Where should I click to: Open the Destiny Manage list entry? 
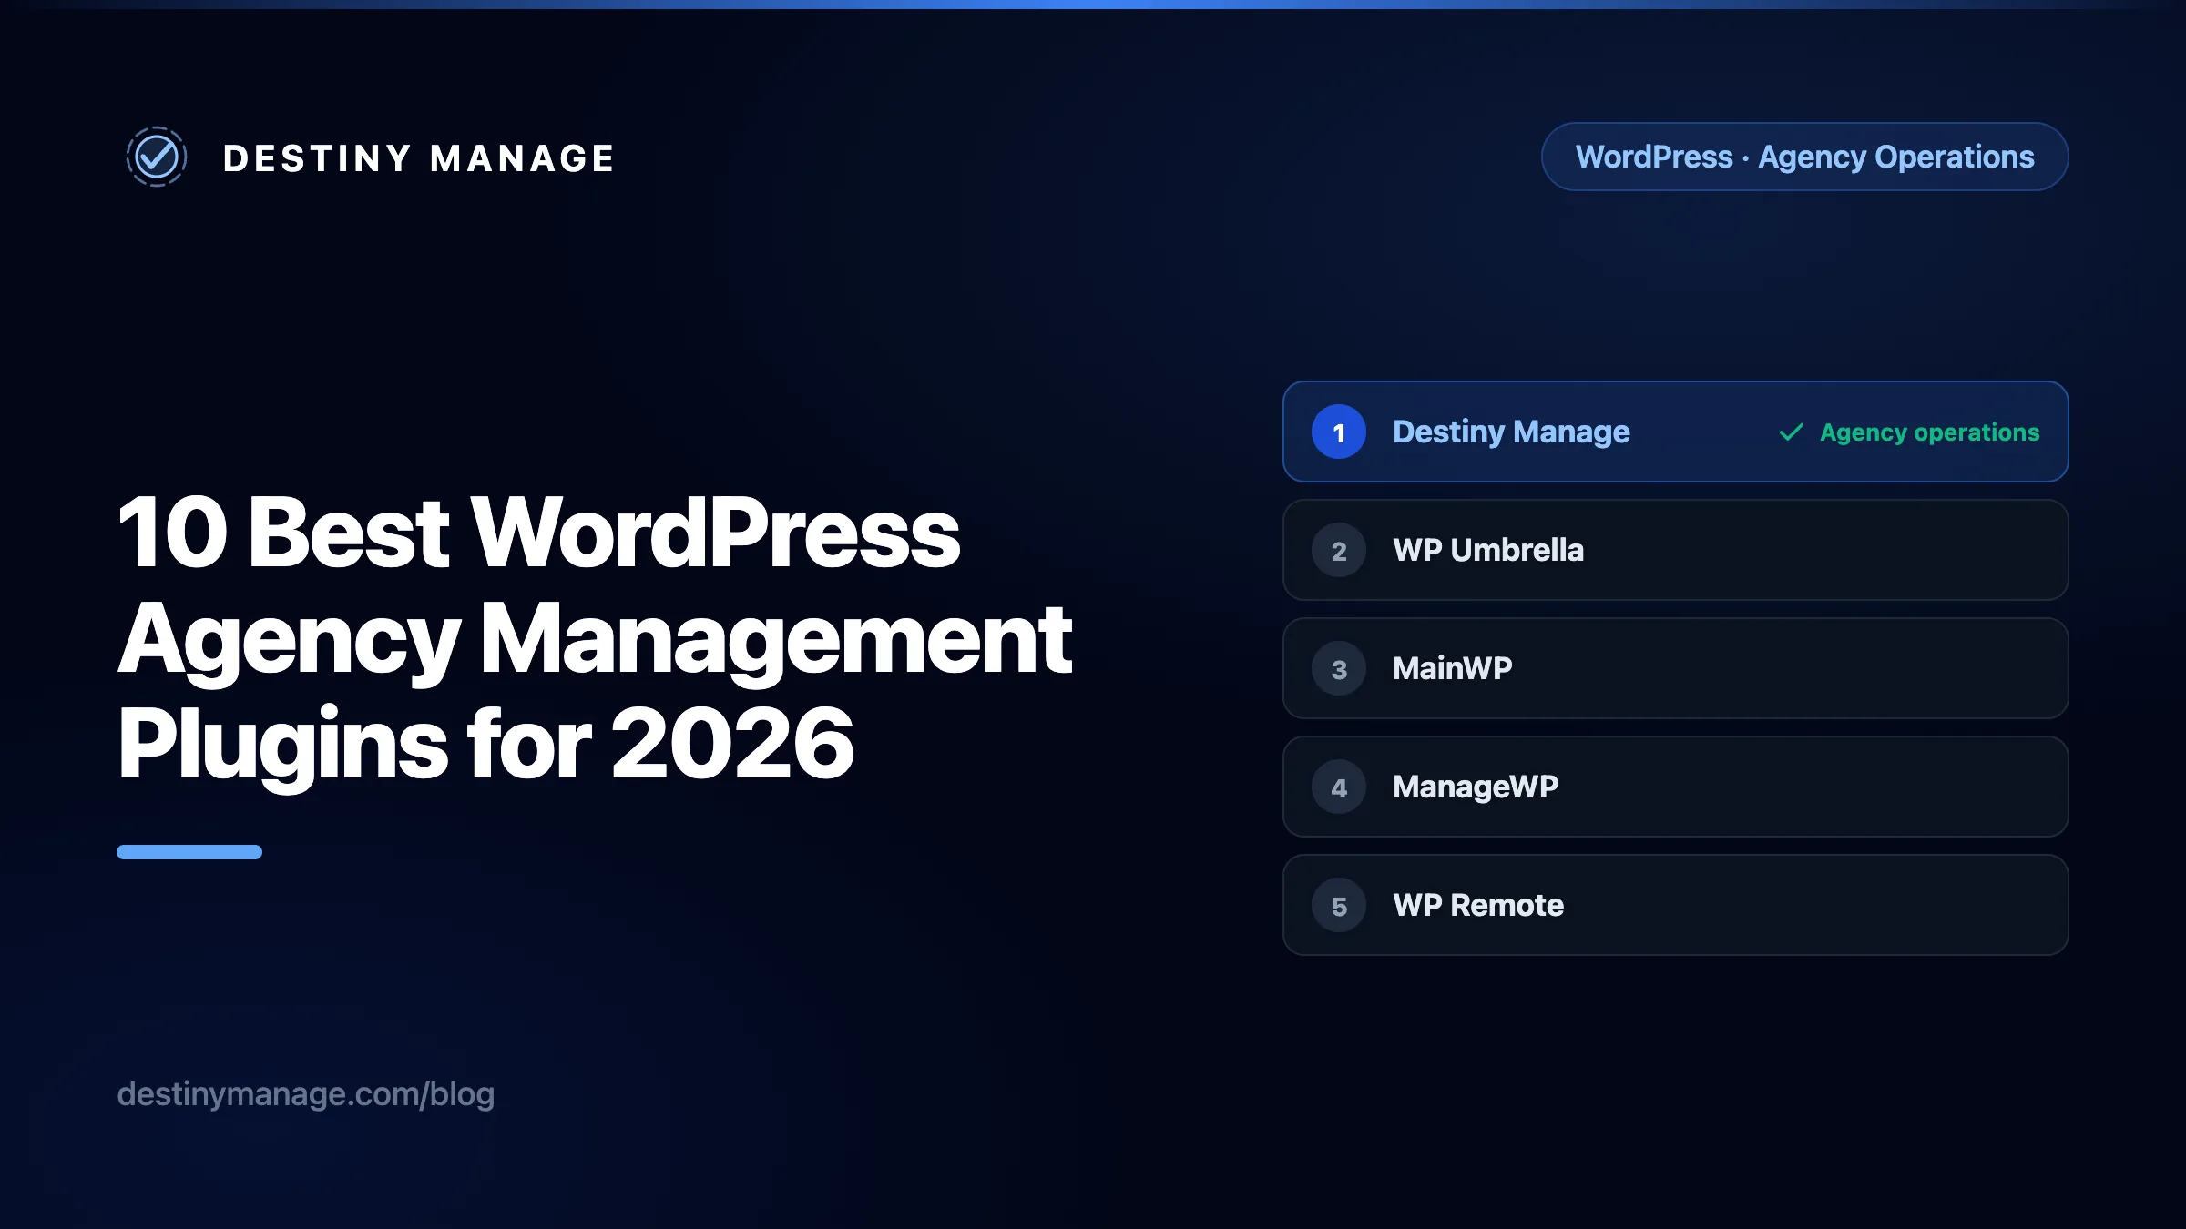pos(1675,432)
